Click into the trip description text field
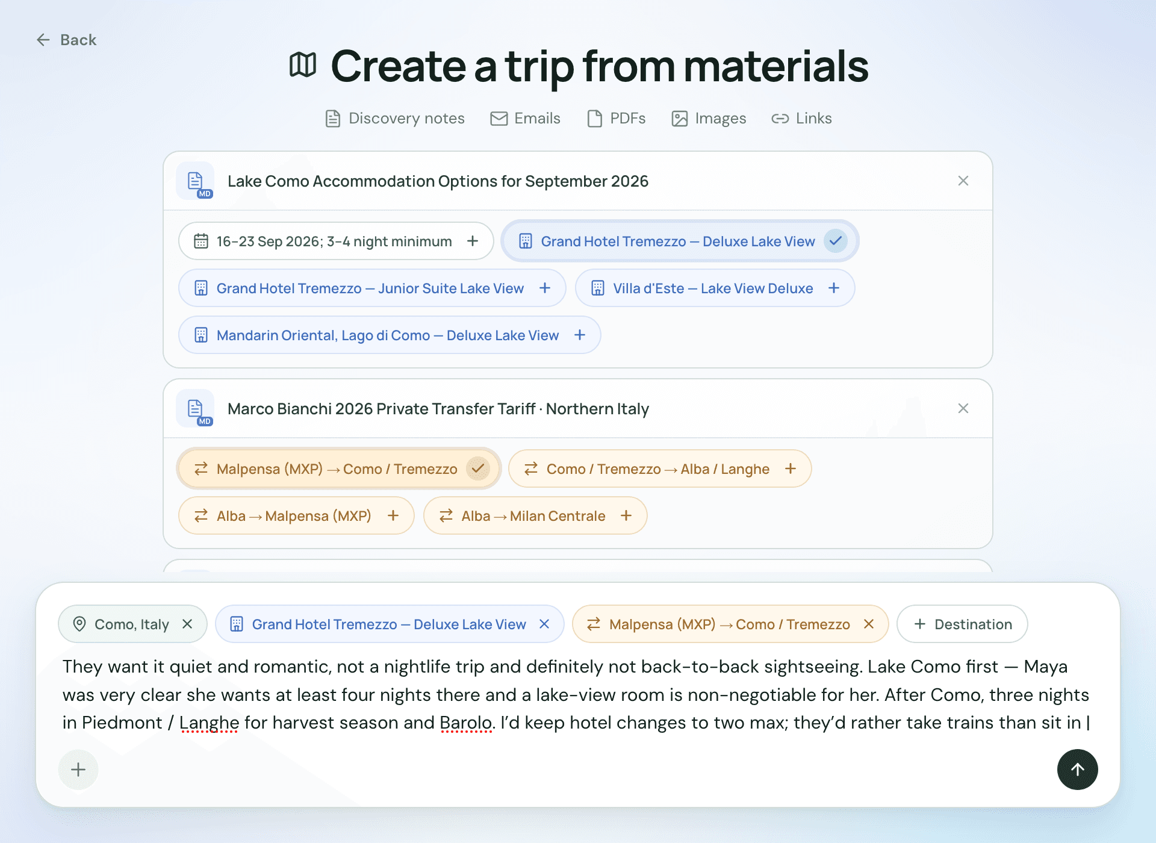Viewport: 1156px width, 843px height. coord(577,694)
